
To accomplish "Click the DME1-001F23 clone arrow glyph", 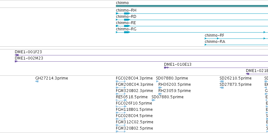I will [17, 55].
